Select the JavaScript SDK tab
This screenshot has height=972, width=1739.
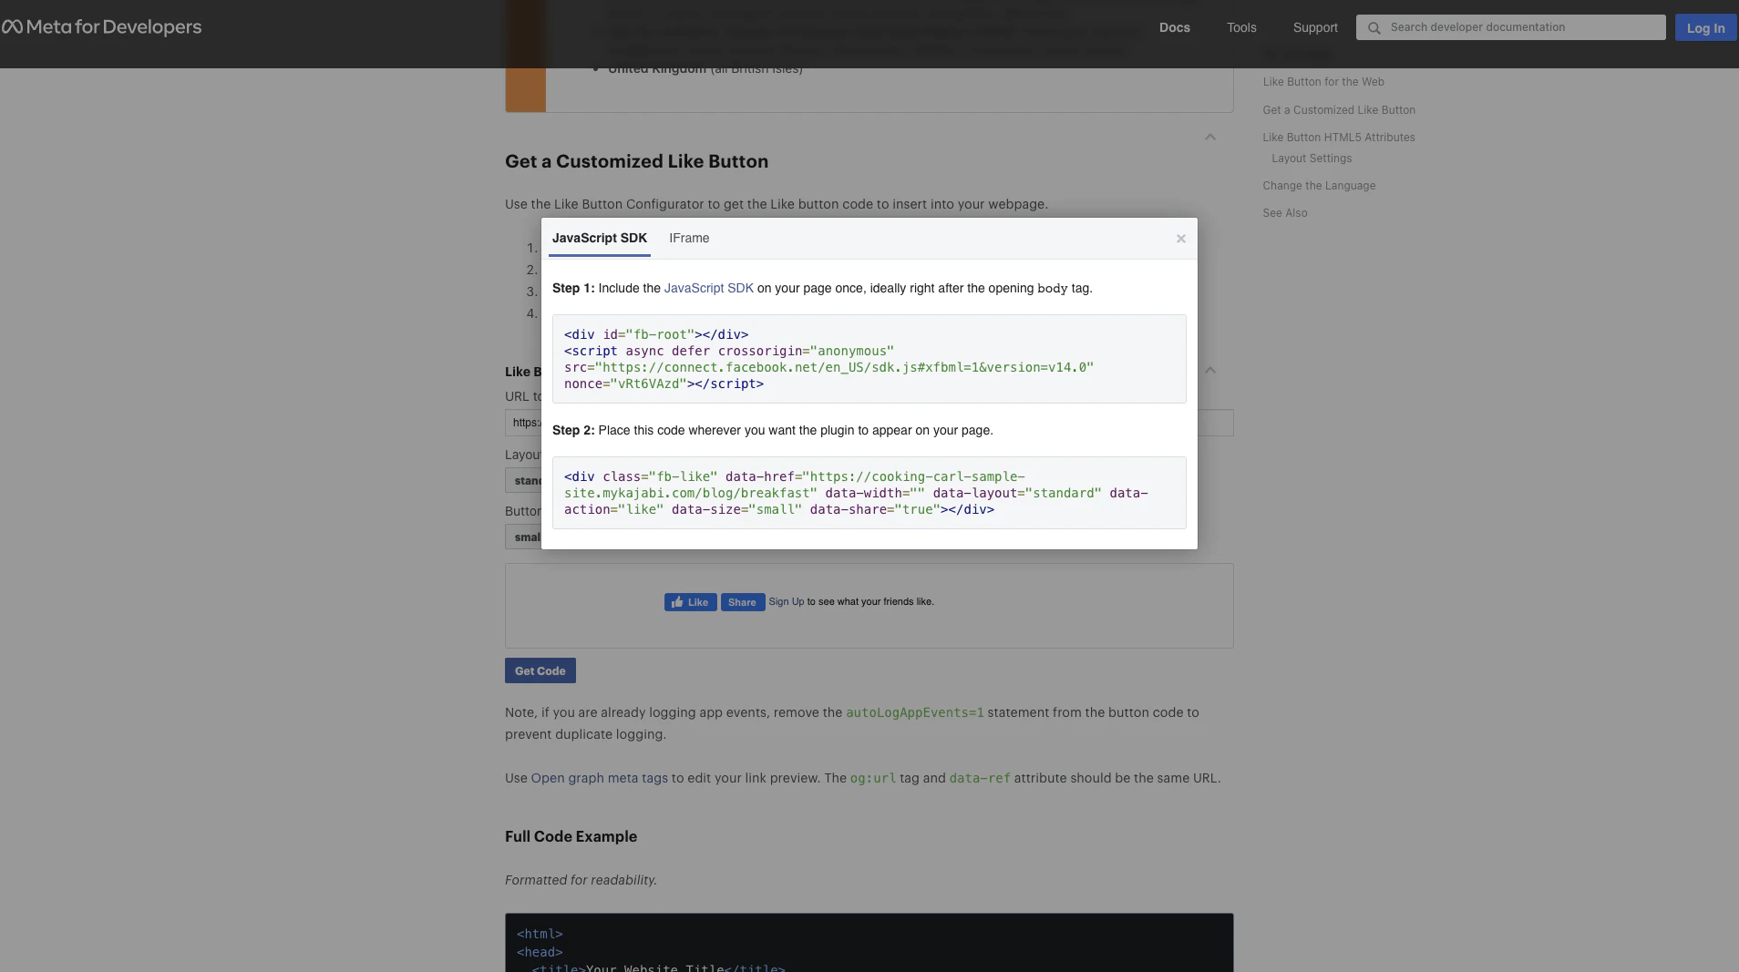(x=599, y=238)
